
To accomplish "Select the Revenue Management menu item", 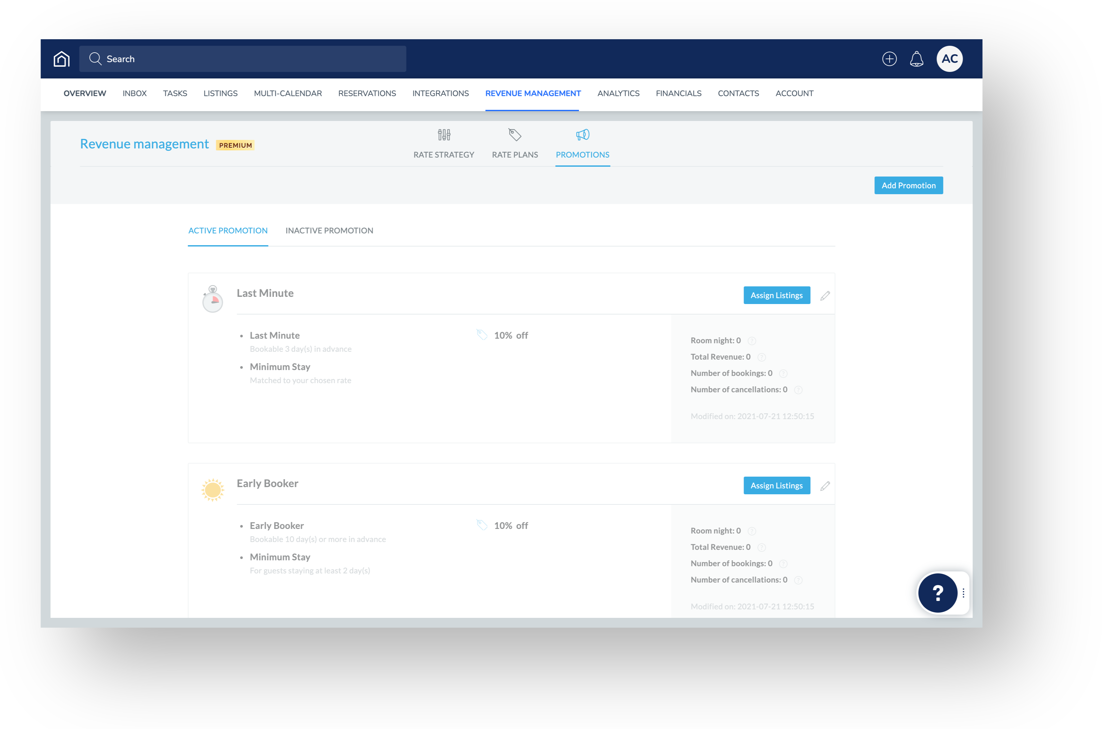I will pos(533,93).
